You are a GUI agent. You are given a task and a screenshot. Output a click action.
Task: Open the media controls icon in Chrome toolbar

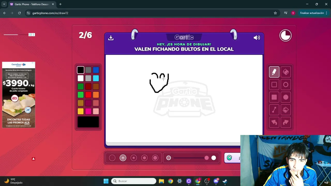click(285, 13)
